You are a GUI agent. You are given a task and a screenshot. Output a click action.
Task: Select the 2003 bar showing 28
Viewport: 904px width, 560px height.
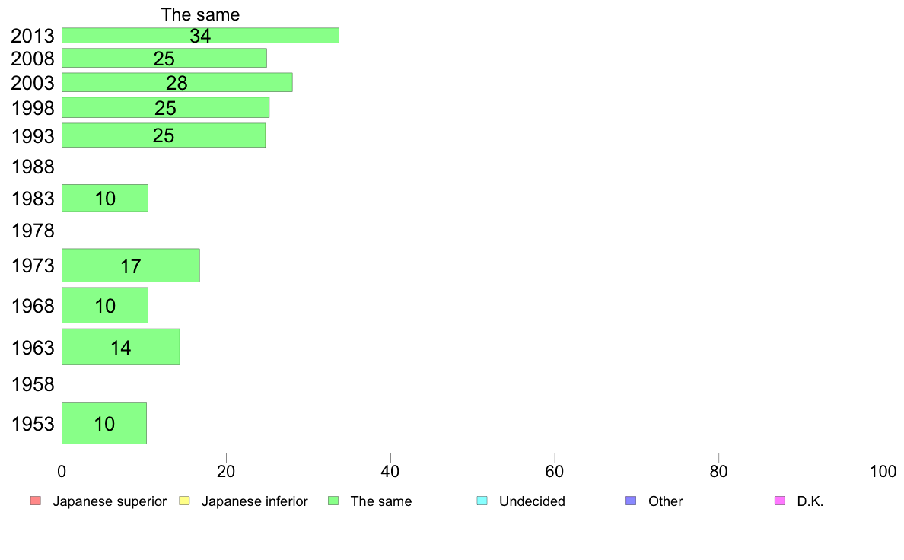(x=177, y=82)
